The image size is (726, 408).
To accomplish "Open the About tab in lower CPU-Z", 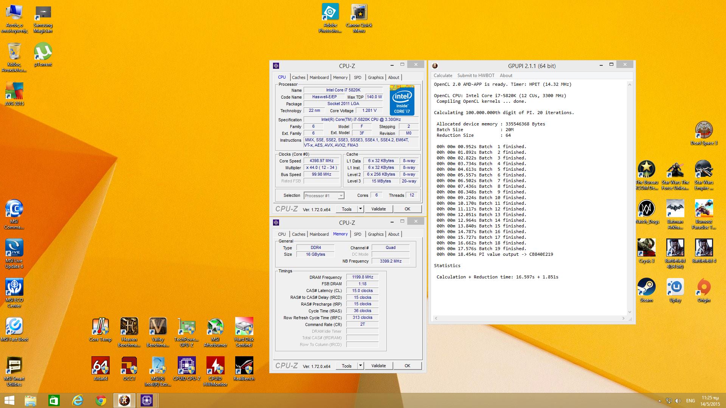I will (394, 234).
